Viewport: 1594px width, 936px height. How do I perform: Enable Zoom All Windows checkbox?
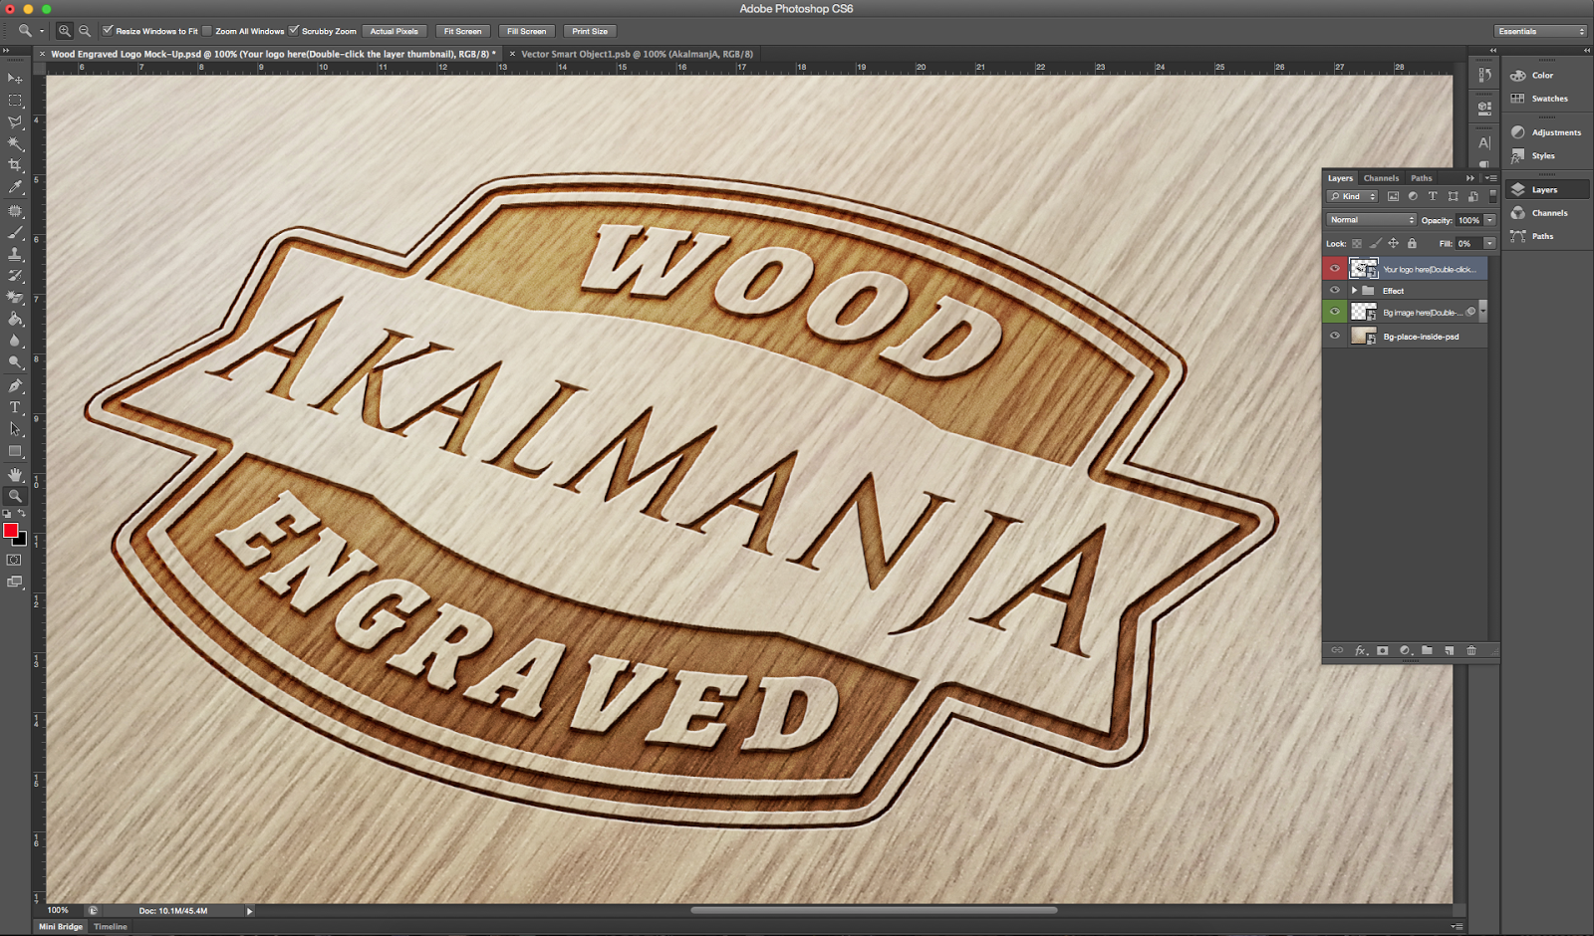point(207,31)
